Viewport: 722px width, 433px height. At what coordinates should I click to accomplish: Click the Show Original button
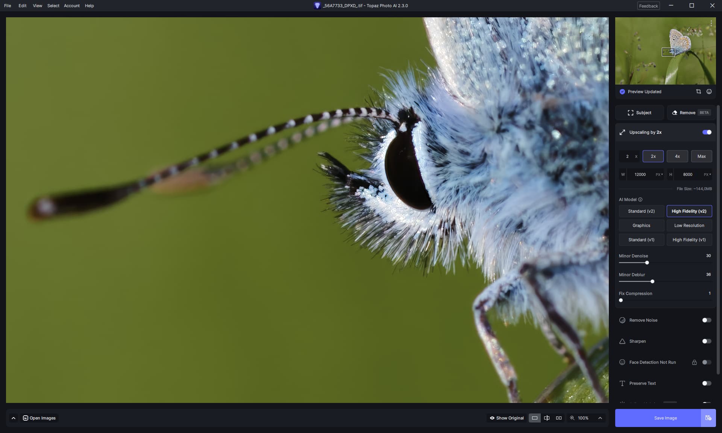pos(507,418)
